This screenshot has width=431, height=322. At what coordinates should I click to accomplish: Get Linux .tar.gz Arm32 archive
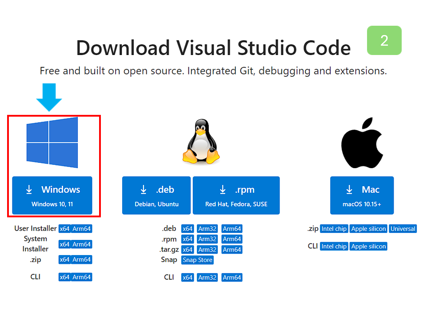click(207, 250)
